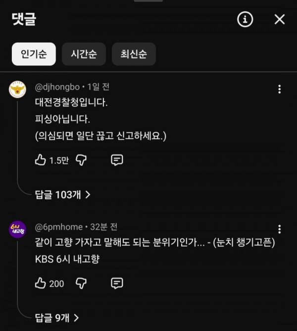Reply to the @6pmhome comment
The image size is (297, 331).
117,283
